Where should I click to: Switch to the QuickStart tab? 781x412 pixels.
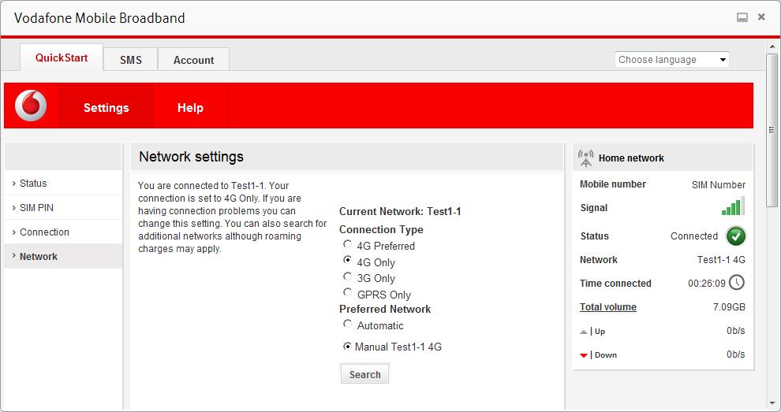tap(62, 58)
